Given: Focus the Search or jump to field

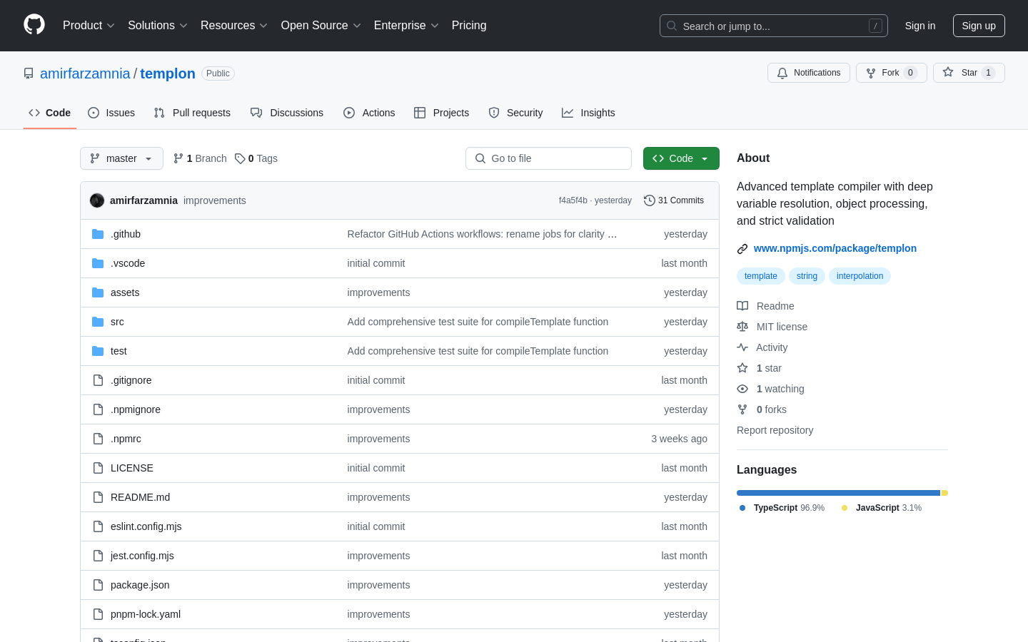Looking at the screenshot, I should (x=774, y=26).
